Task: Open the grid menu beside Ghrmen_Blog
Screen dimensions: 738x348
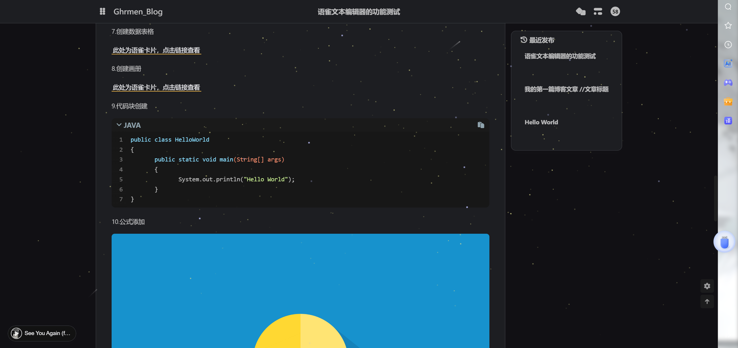Action: tap(102, 12)
